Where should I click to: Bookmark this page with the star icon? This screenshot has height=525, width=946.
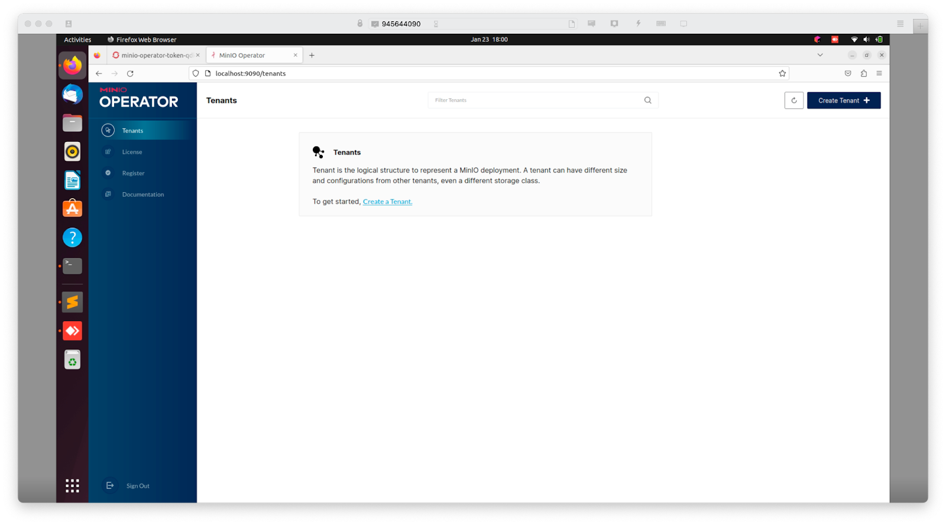782,73
